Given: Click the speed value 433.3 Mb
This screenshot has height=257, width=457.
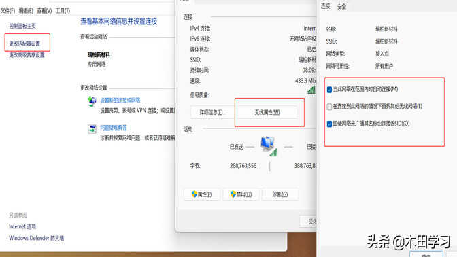Looking at the screenshot, I should (x=305, y=80).
